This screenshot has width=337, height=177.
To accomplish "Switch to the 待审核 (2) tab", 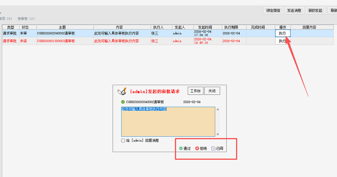I will [26, 19].
